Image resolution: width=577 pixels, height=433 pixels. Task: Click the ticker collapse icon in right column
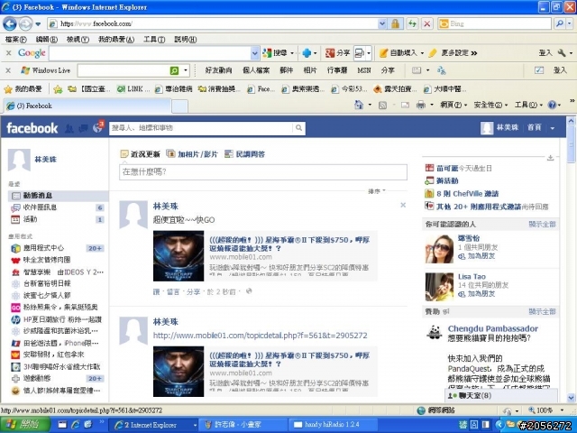click(x=550, y=158)
